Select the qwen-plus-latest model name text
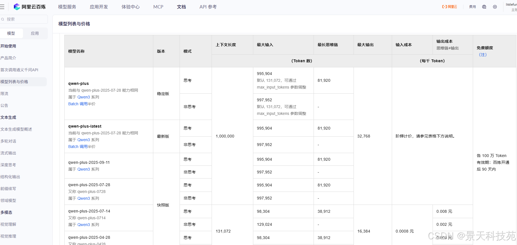517x245 pixels. tap(85, 126)
